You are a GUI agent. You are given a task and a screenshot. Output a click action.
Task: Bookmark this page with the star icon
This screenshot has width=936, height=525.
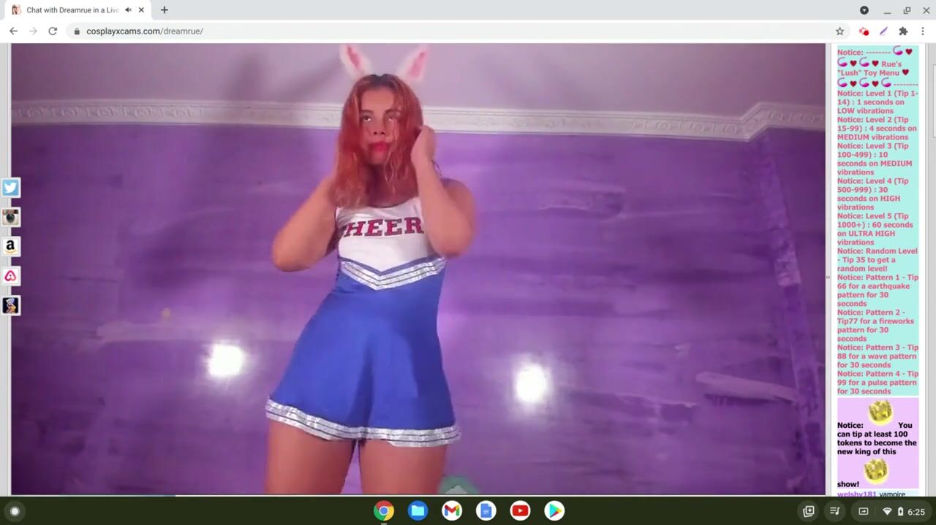coord(839,31)
